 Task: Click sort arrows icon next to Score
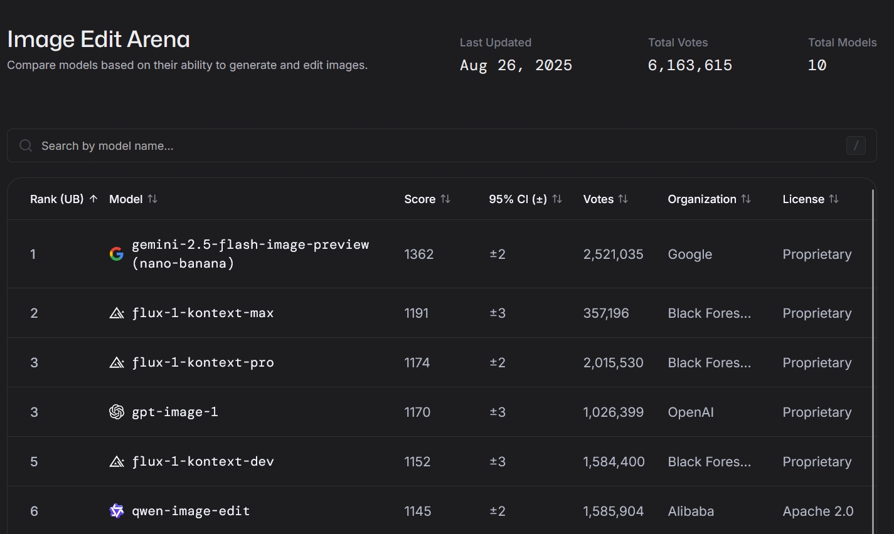[x=445, y=199]
